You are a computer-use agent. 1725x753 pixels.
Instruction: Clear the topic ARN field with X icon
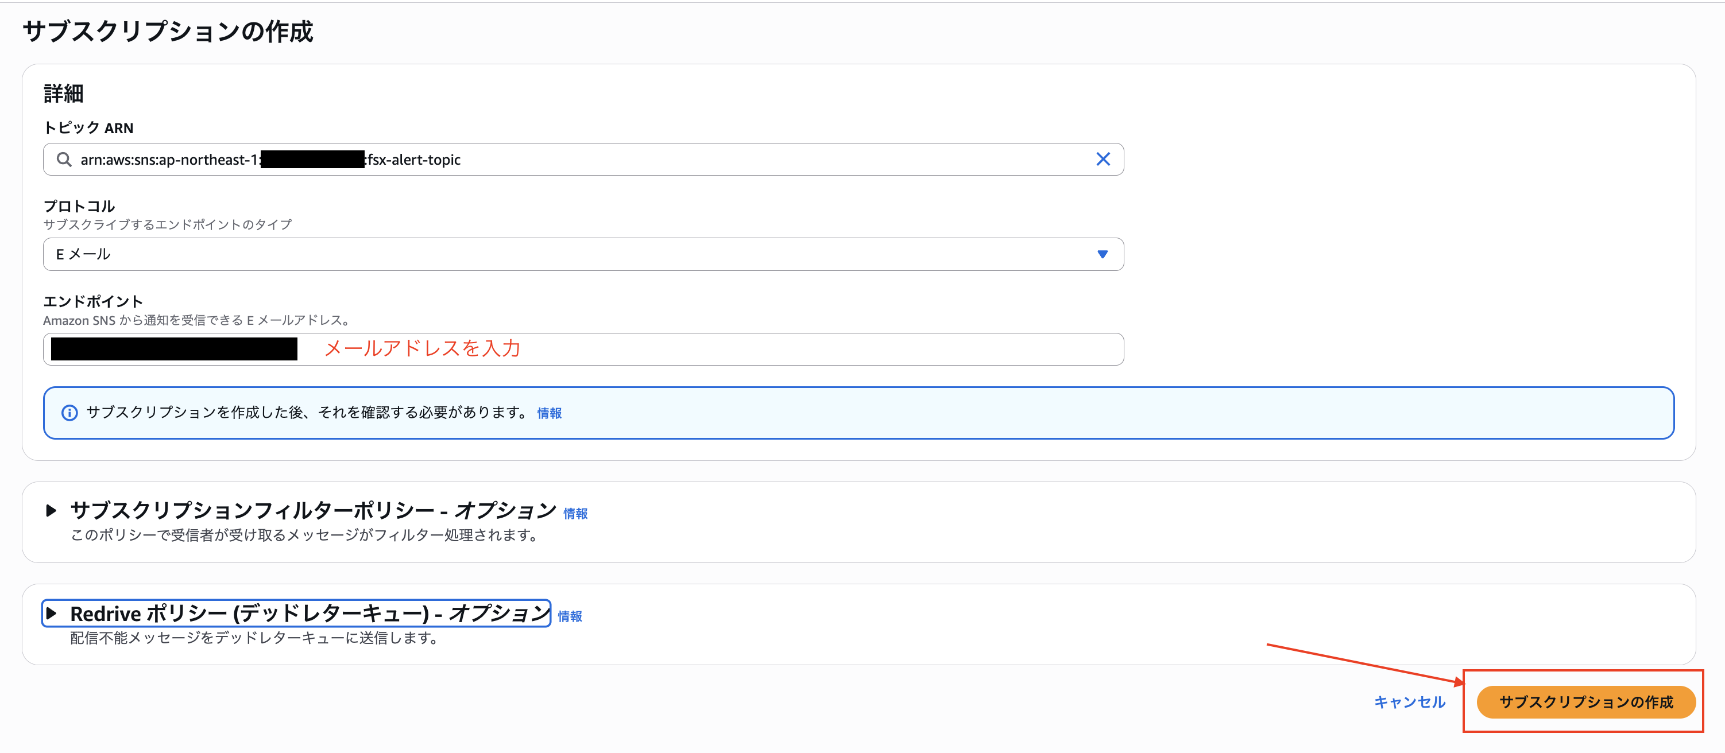pos(1102,160)
